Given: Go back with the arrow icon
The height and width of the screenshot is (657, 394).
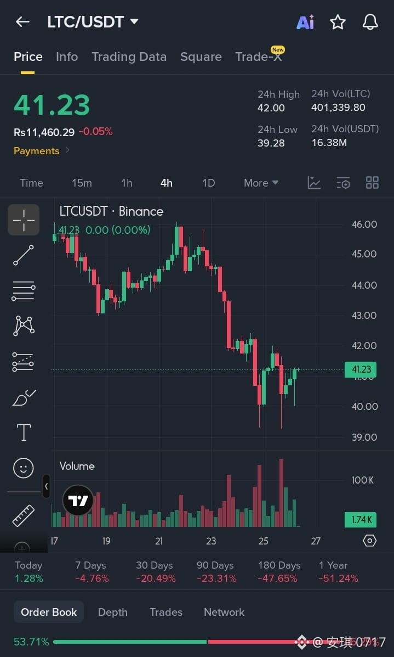Looking at the screenshot, I should [x=22, y=22].
